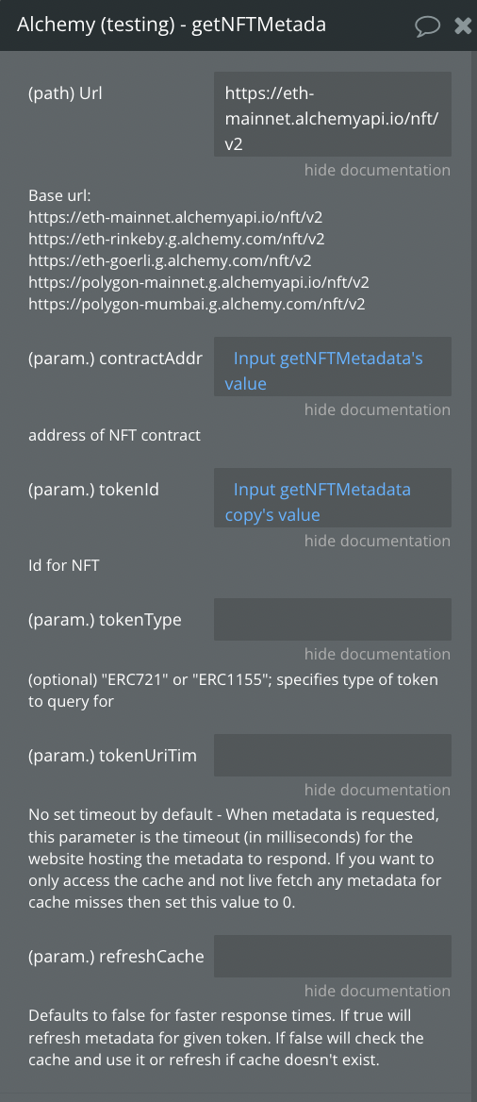Hide documentation under the Url field
The width and height of the screenshot is (477, 1102).
click(x=377, y=170)
